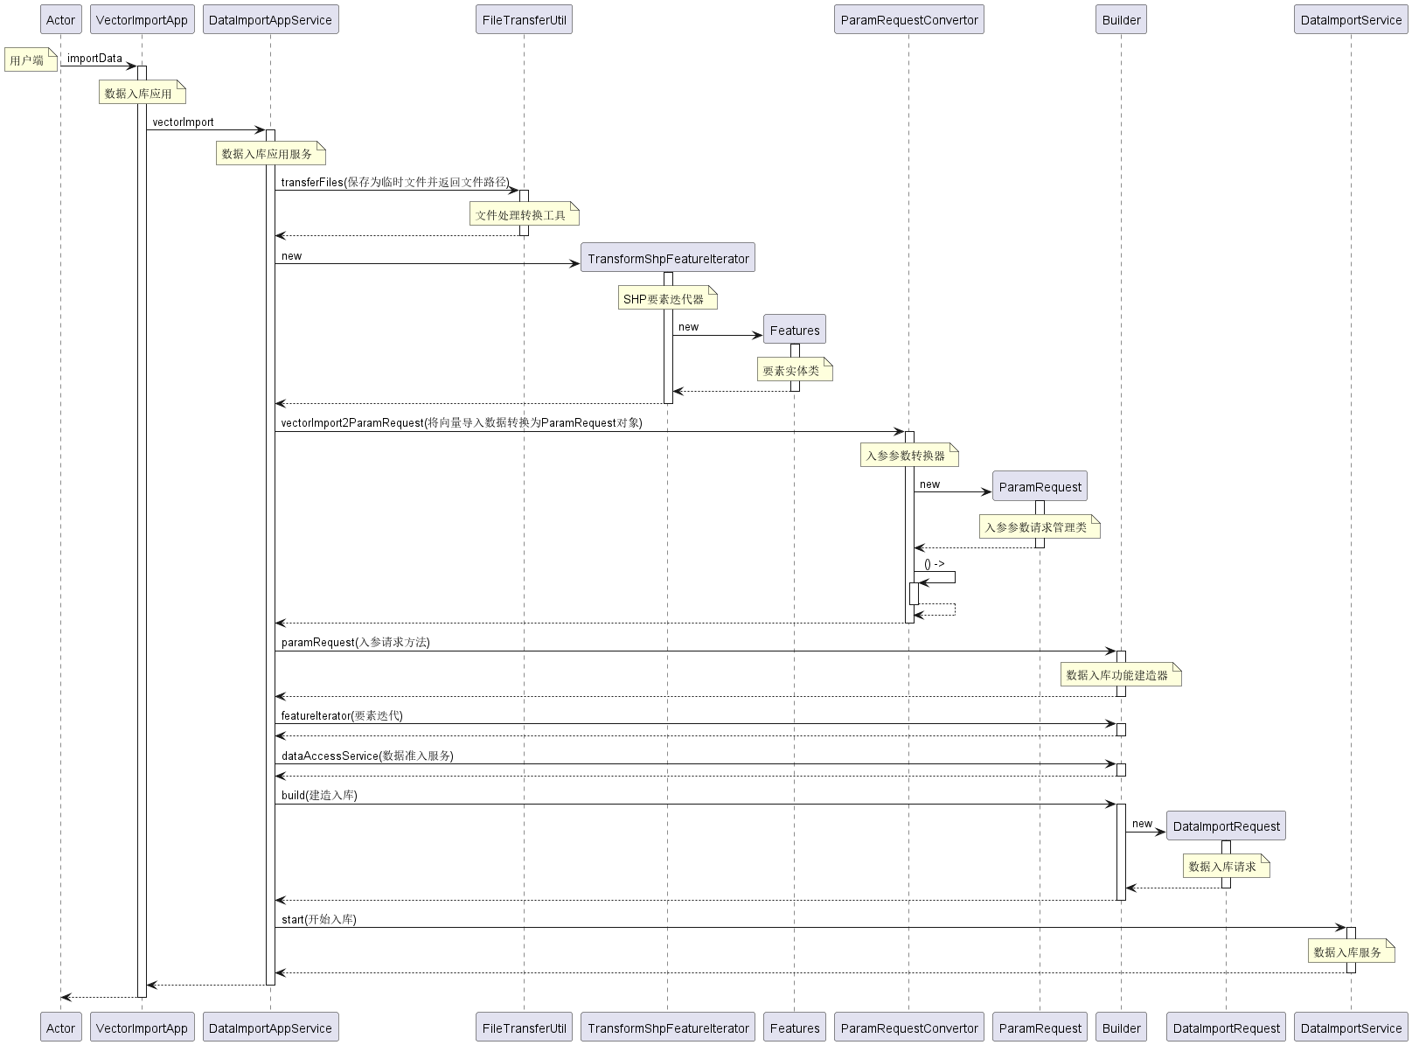The height and width of the screenshot is (1045, 1412).
Task: Select the SHP要素迭代器 note
Action: click(665, 299)
